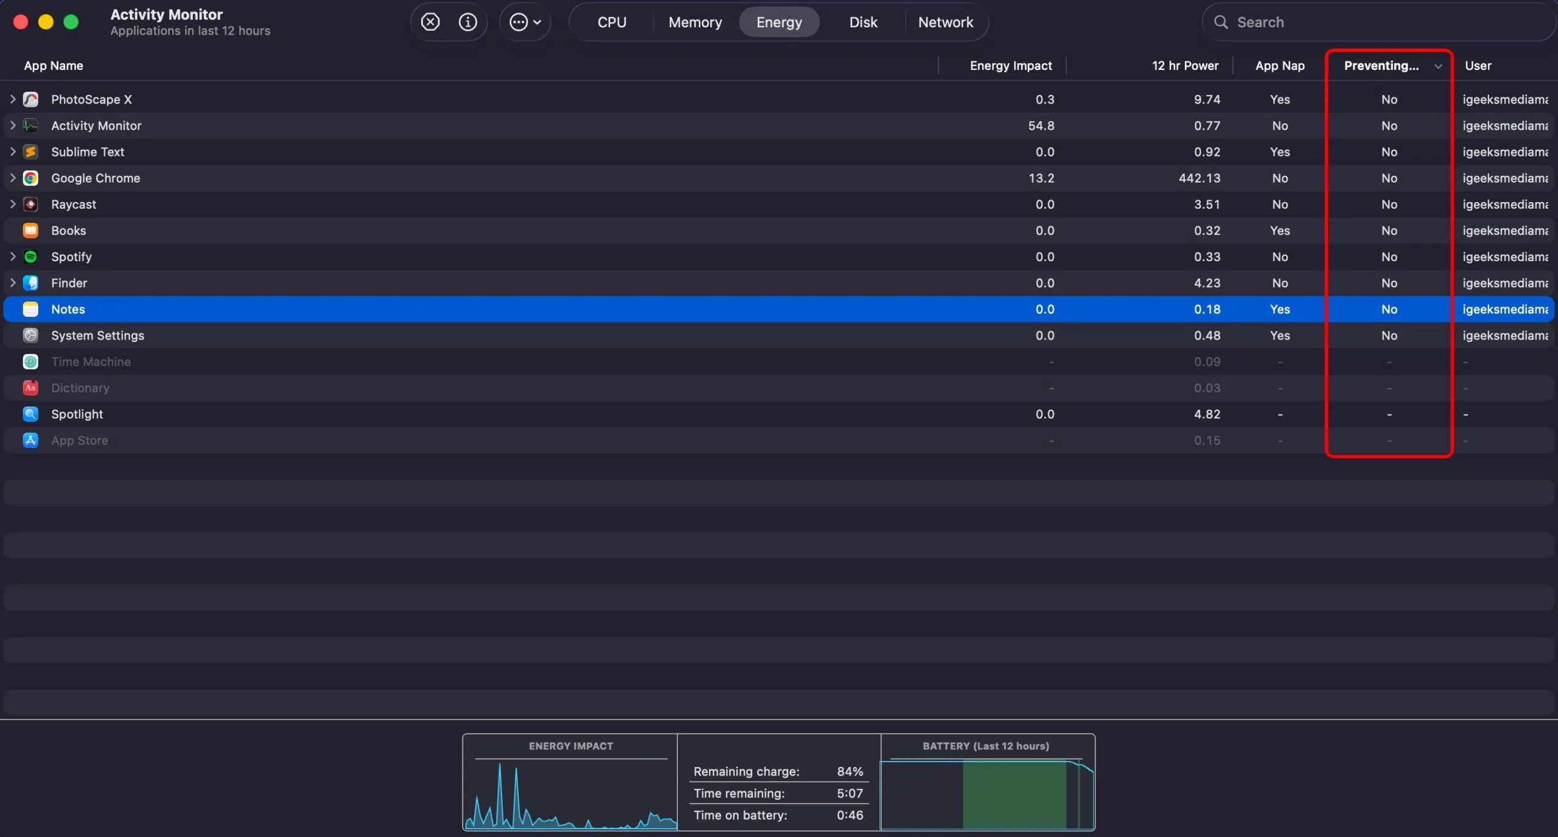
Task: Click the stop process (X) toolbar icon
Action: click(430, 23)
